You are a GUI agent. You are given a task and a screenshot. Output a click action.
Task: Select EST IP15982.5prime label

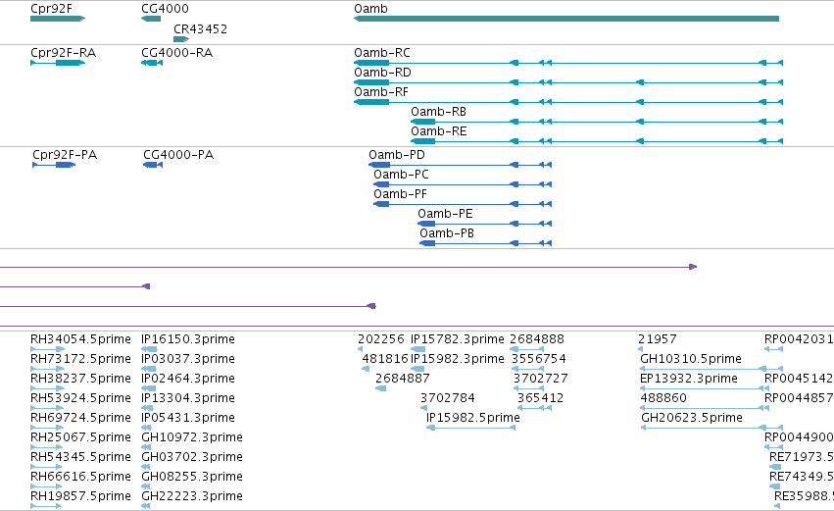[x=472, y=418]
